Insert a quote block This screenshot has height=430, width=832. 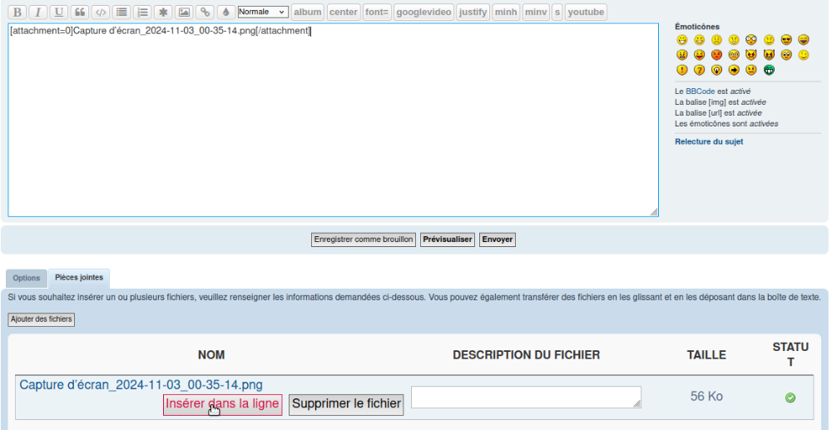click(x=80, y=12)
